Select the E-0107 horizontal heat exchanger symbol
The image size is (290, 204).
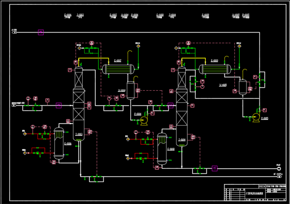118,69
